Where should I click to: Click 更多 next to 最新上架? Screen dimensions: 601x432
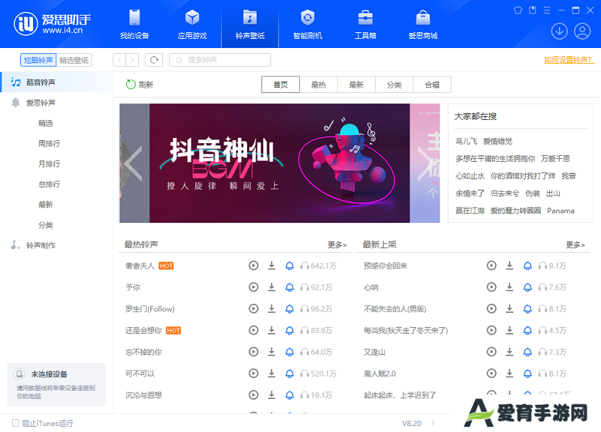(575, 245)
